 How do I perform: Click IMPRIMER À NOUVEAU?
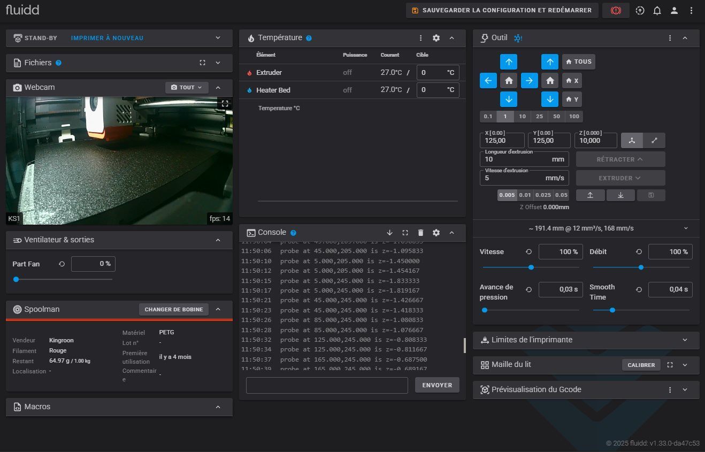coord(107,38)
